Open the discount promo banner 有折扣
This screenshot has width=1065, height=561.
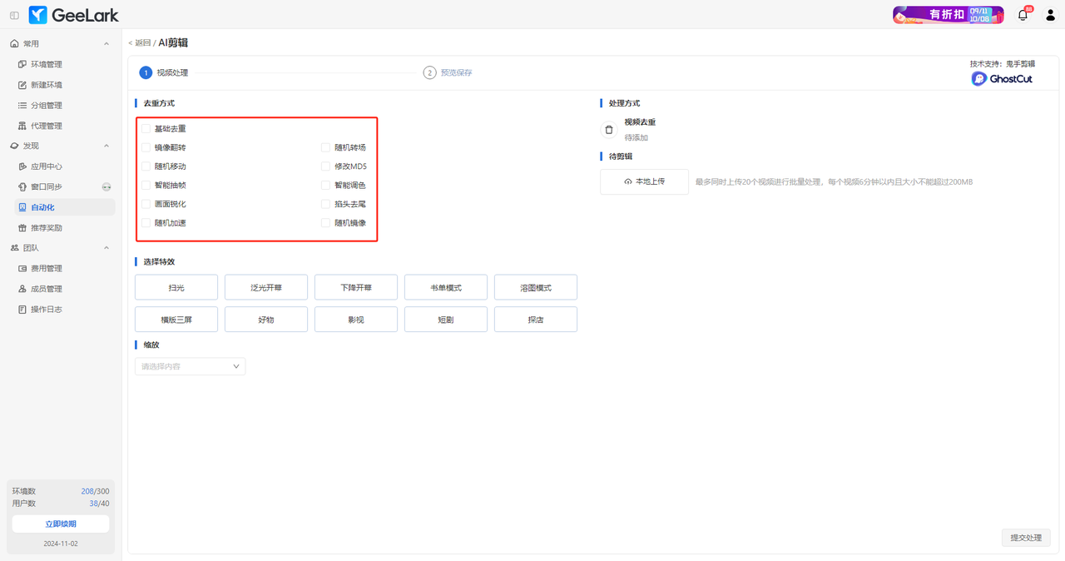(x=949, y=15)
